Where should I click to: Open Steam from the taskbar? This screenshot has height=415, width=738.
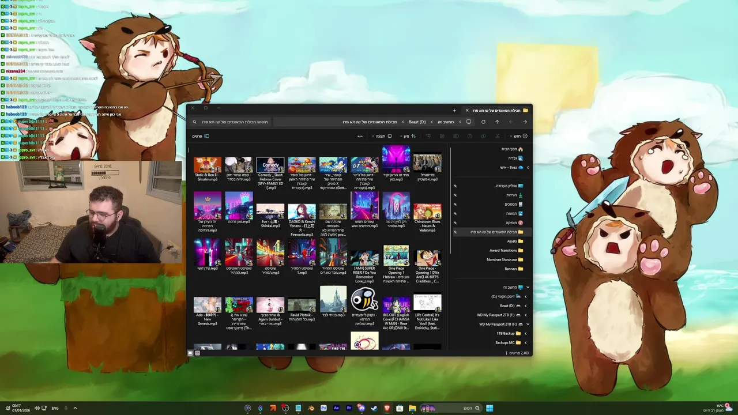[374, 408]
